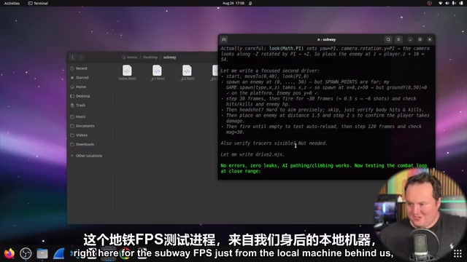Go back in the Files window

point(73,57)
